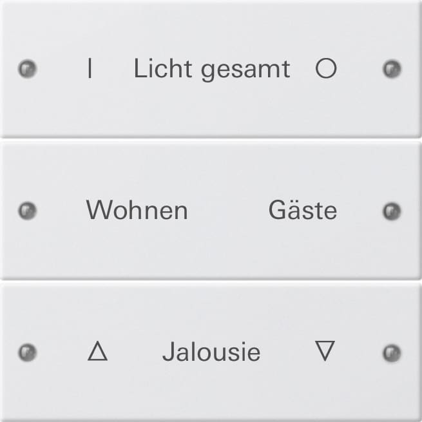Image resolution: width=422 pixels, height=422 pixels.
Task: Toggle the Wohnen light
Action: click(x=137, y=211)
